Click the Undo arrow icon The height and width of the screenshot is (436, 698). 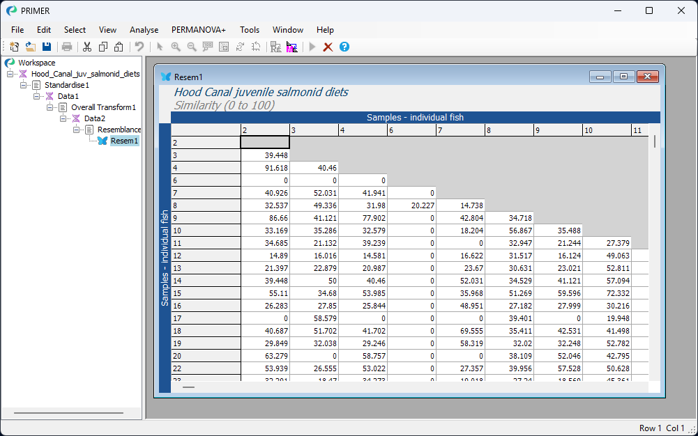click(x=139, y=47)
